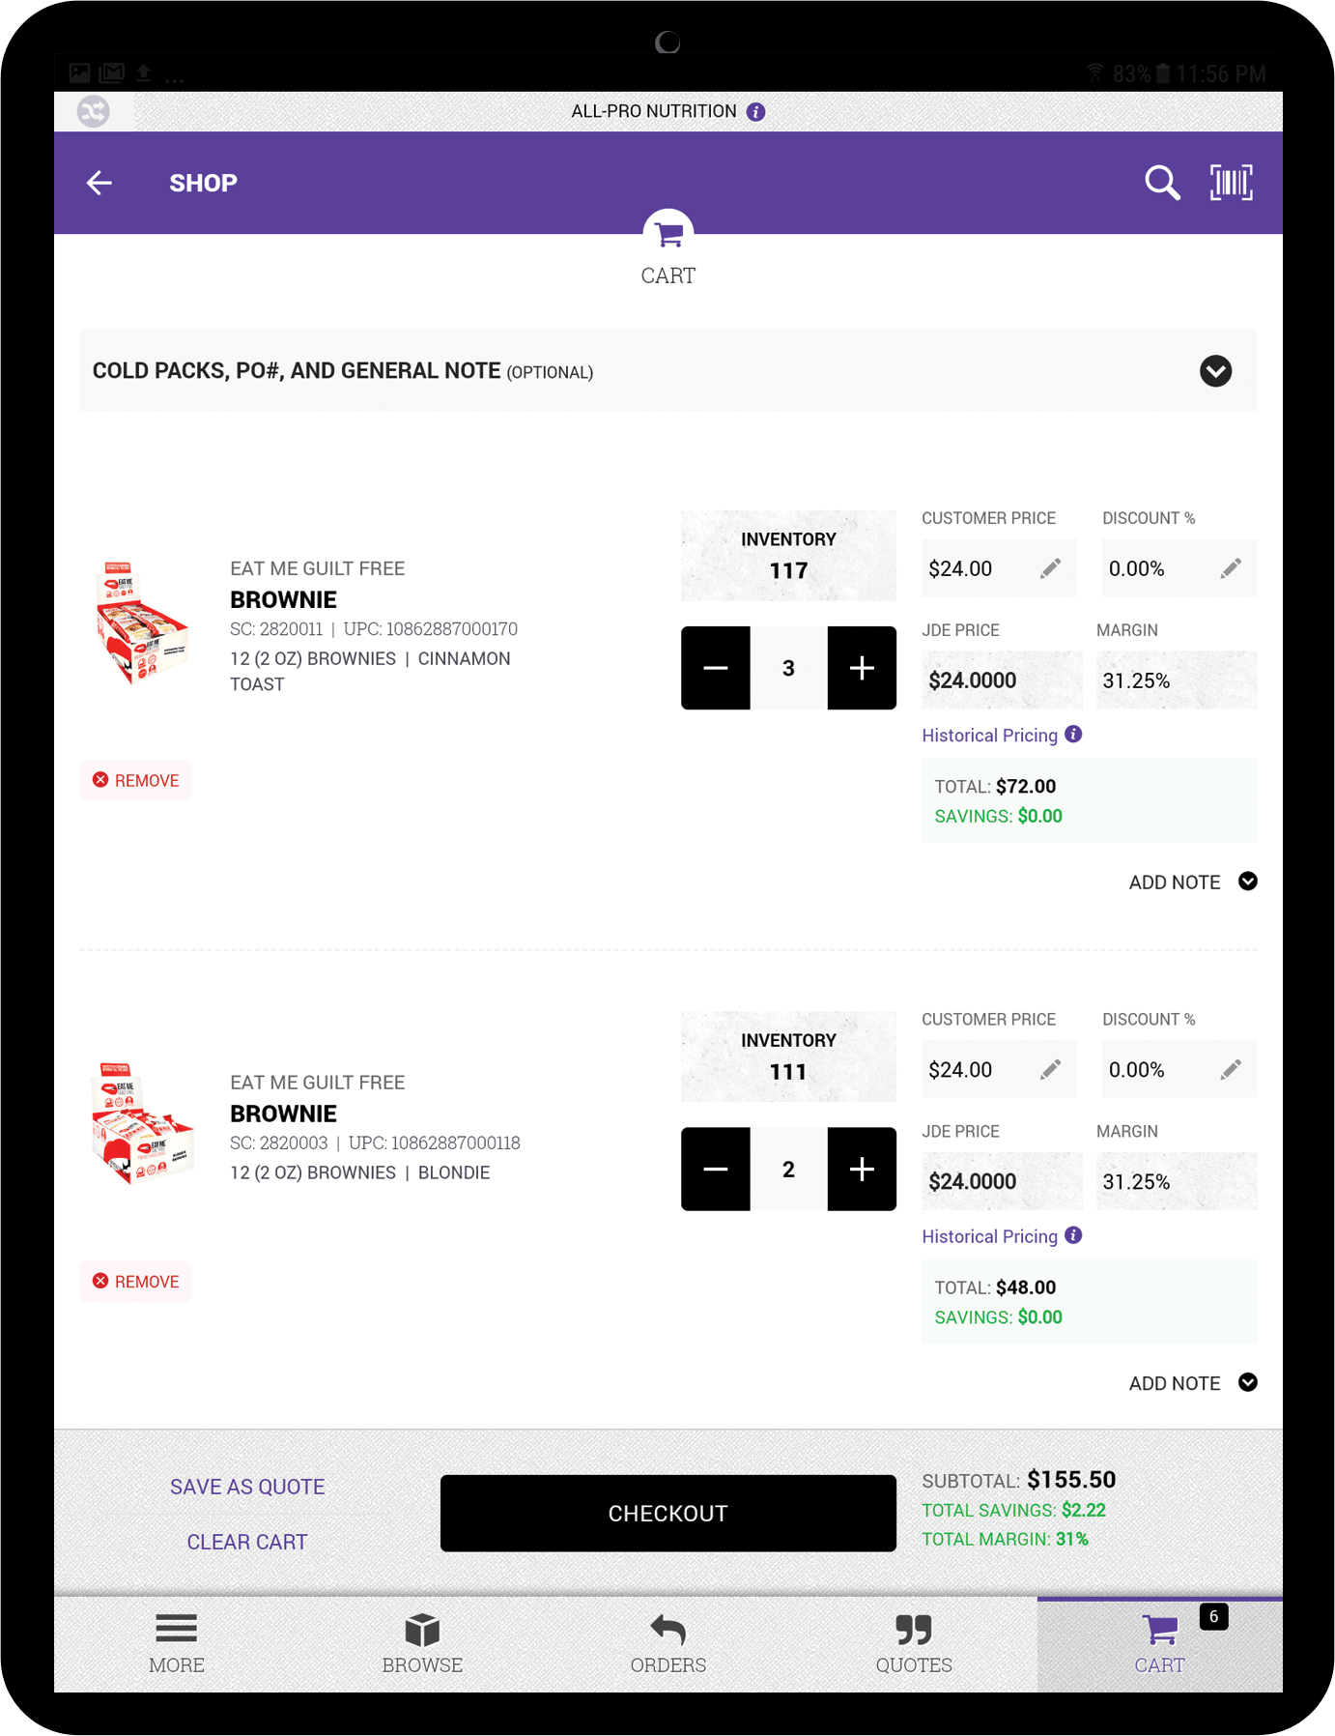Remove the Blondie brownie from cart
This screenshot has width=1335, height=1736.
click(x=136, y=1282)
